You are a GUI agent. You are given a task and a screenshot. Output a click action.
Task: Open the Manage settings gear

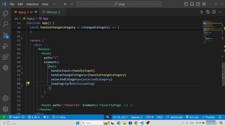pos(5,109)
